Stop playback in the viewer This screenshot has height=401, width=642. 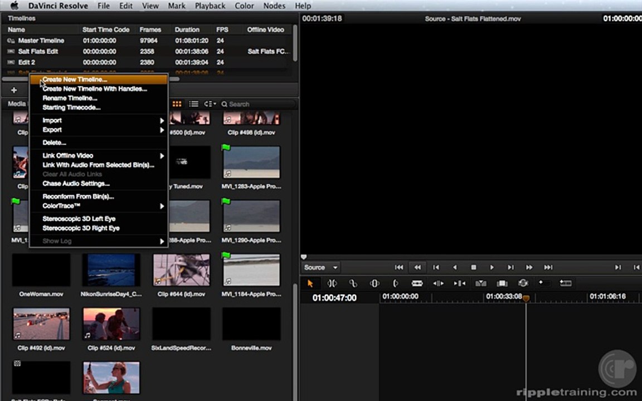(x=473, y=267)
